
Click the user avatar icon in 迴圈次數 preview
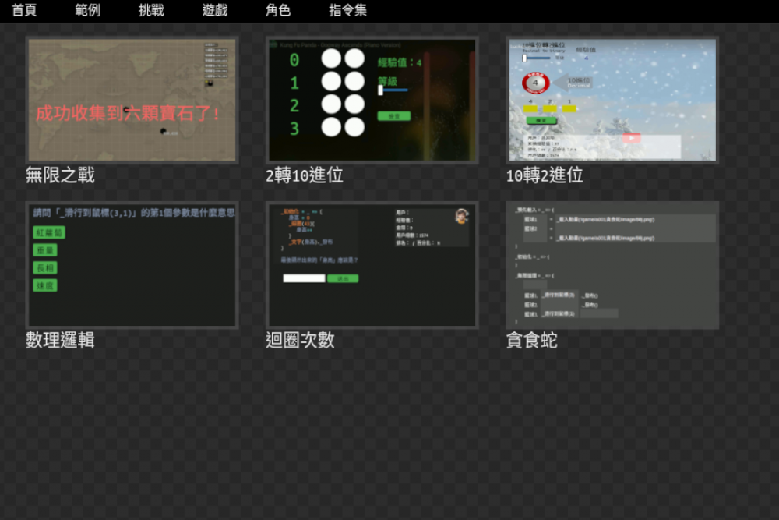462,217
